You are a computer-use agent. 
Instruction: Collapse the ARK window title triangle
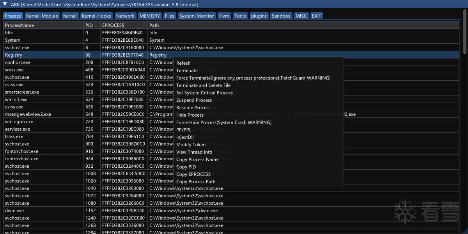pos(5,5)
